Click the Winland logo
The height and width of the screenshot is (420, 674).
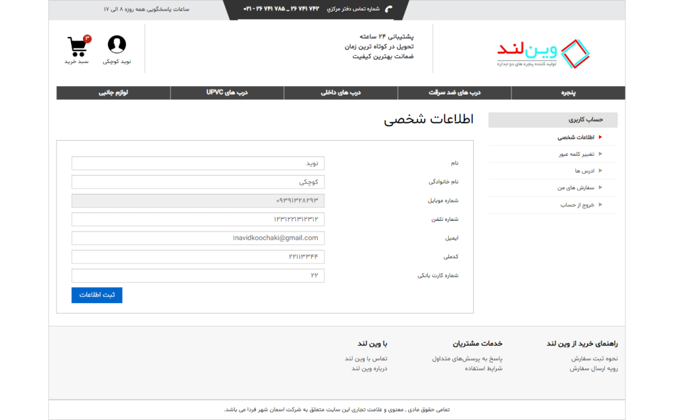[543, 54]
